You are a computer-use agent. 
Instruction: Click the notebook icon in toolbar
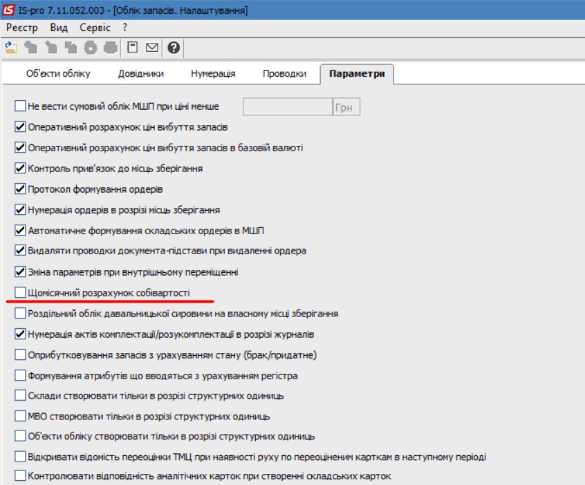pos(133,47)
